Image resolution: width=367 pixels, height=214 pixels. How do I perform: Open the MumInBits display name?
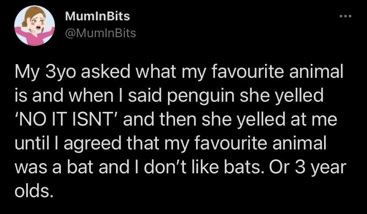coord(97,17)
